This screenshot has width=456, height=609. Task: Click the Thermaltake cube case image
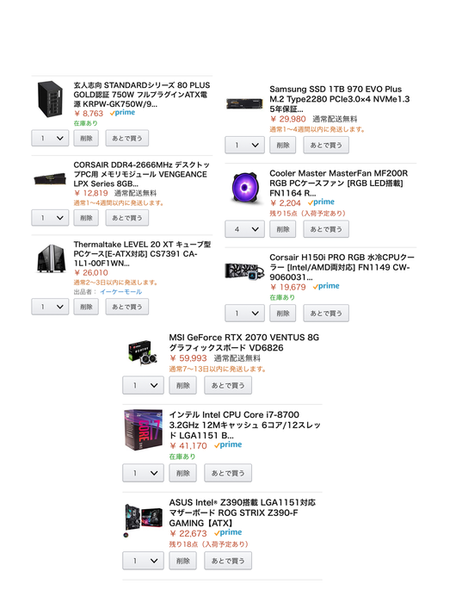click(x=52, y=258)
